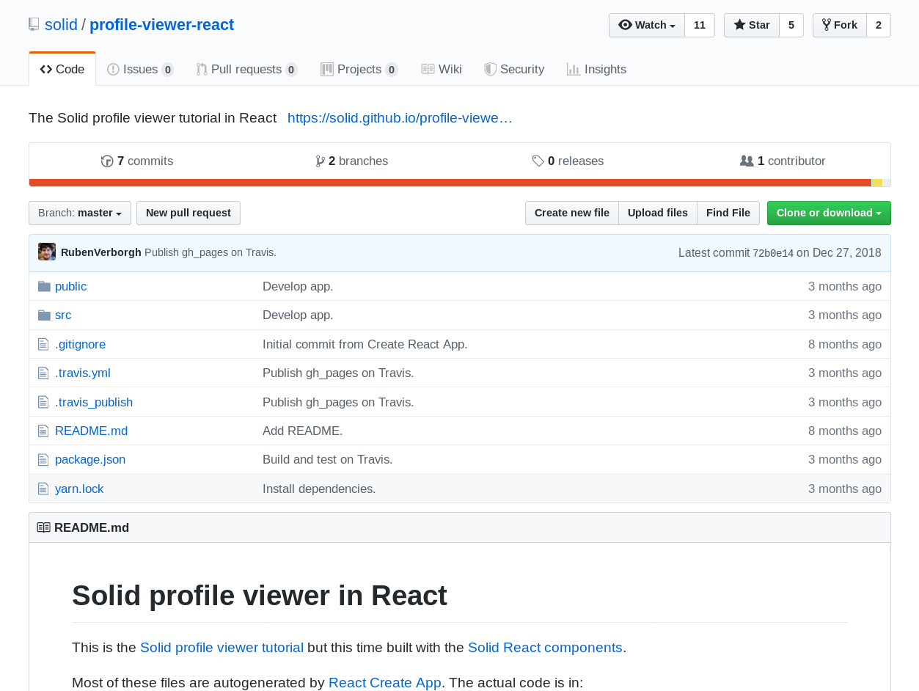
Task: Click the public folder icon
Action: coord(44,286)
